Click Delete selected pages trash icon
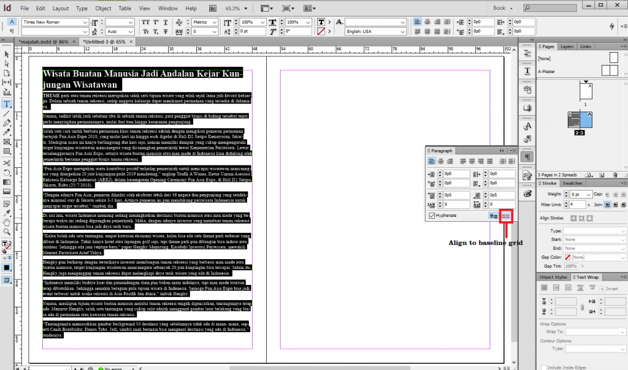The image size is (628, 370). [x=615, y=175]
